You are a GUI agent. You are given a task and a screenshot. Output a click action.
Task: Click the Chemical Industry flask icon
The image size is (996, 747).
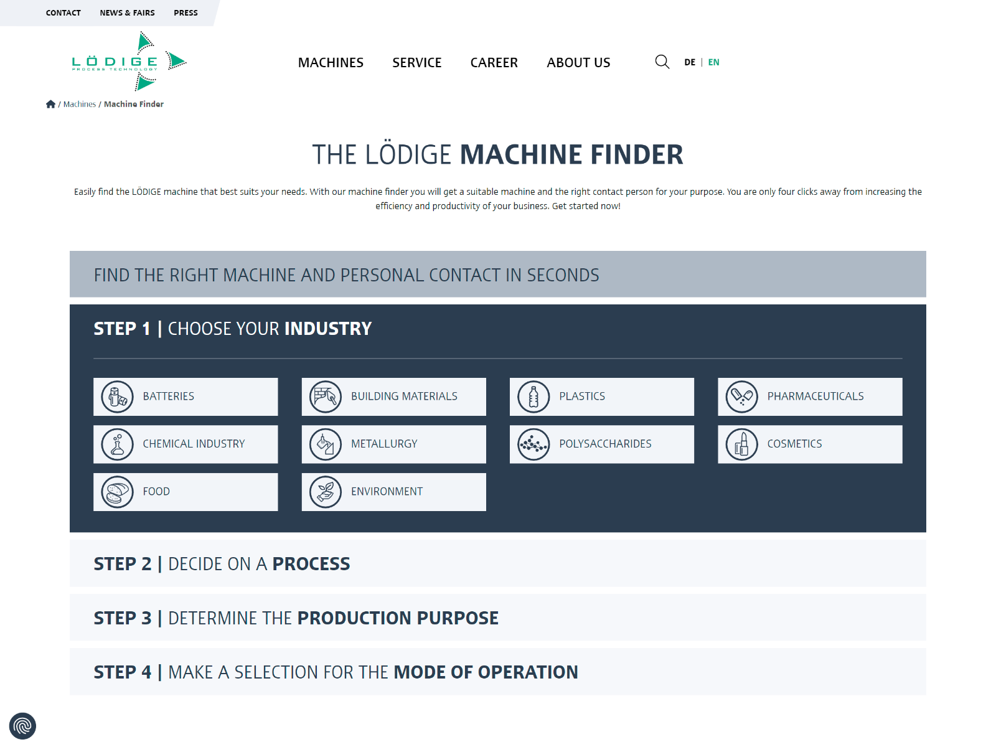pyautogui.click(x=118, y=444)
